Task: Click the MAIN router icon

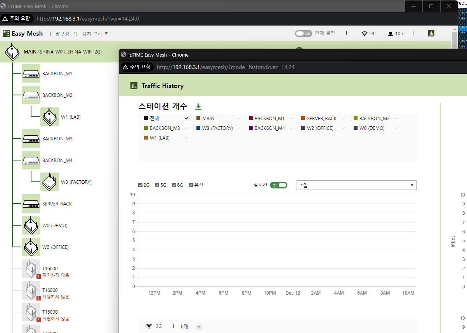Action: click(12, 52)
